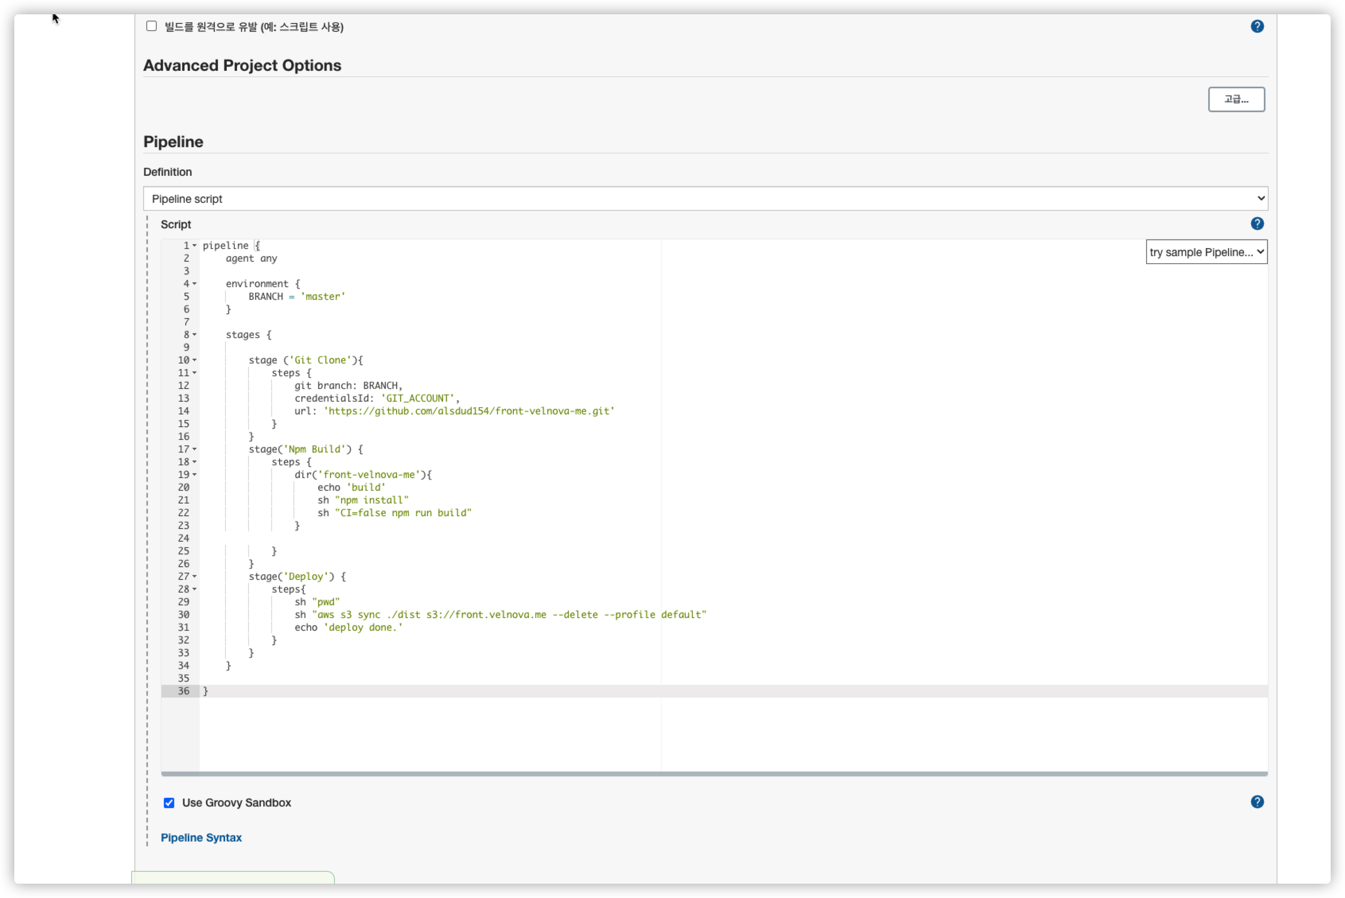Viewport: 1345px width, 898px height.
Task: Collapse environment block fold arrow line 4
Action: coord(195,284)
